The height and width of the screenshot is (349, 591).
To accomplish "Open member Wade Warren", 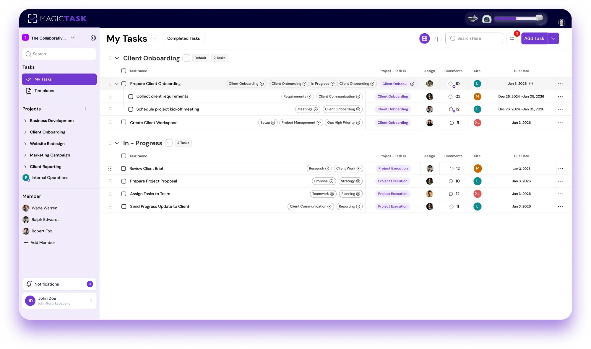I will (x=40, y=208).
